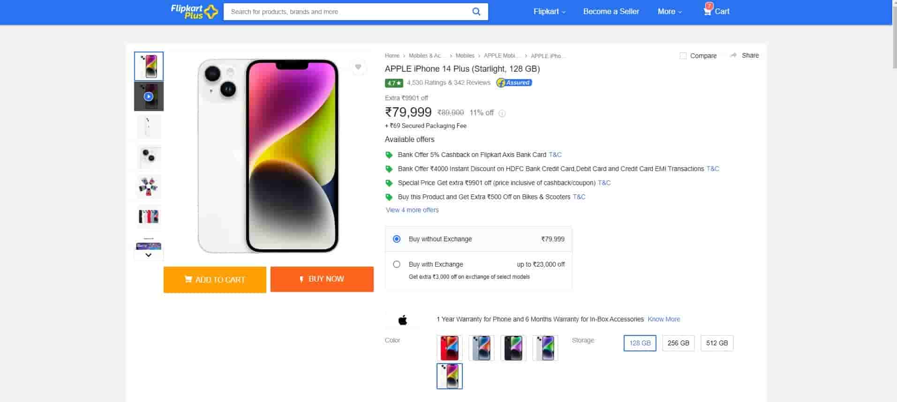This screenshot has height=402, width=897.
Task: Play the product video thumbnail
Action: click(149, 97)
